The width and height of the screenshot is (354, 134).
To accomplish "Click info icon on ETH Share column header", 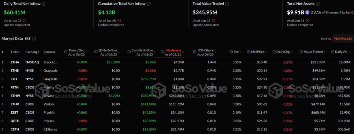I will (x=195, y=52).
